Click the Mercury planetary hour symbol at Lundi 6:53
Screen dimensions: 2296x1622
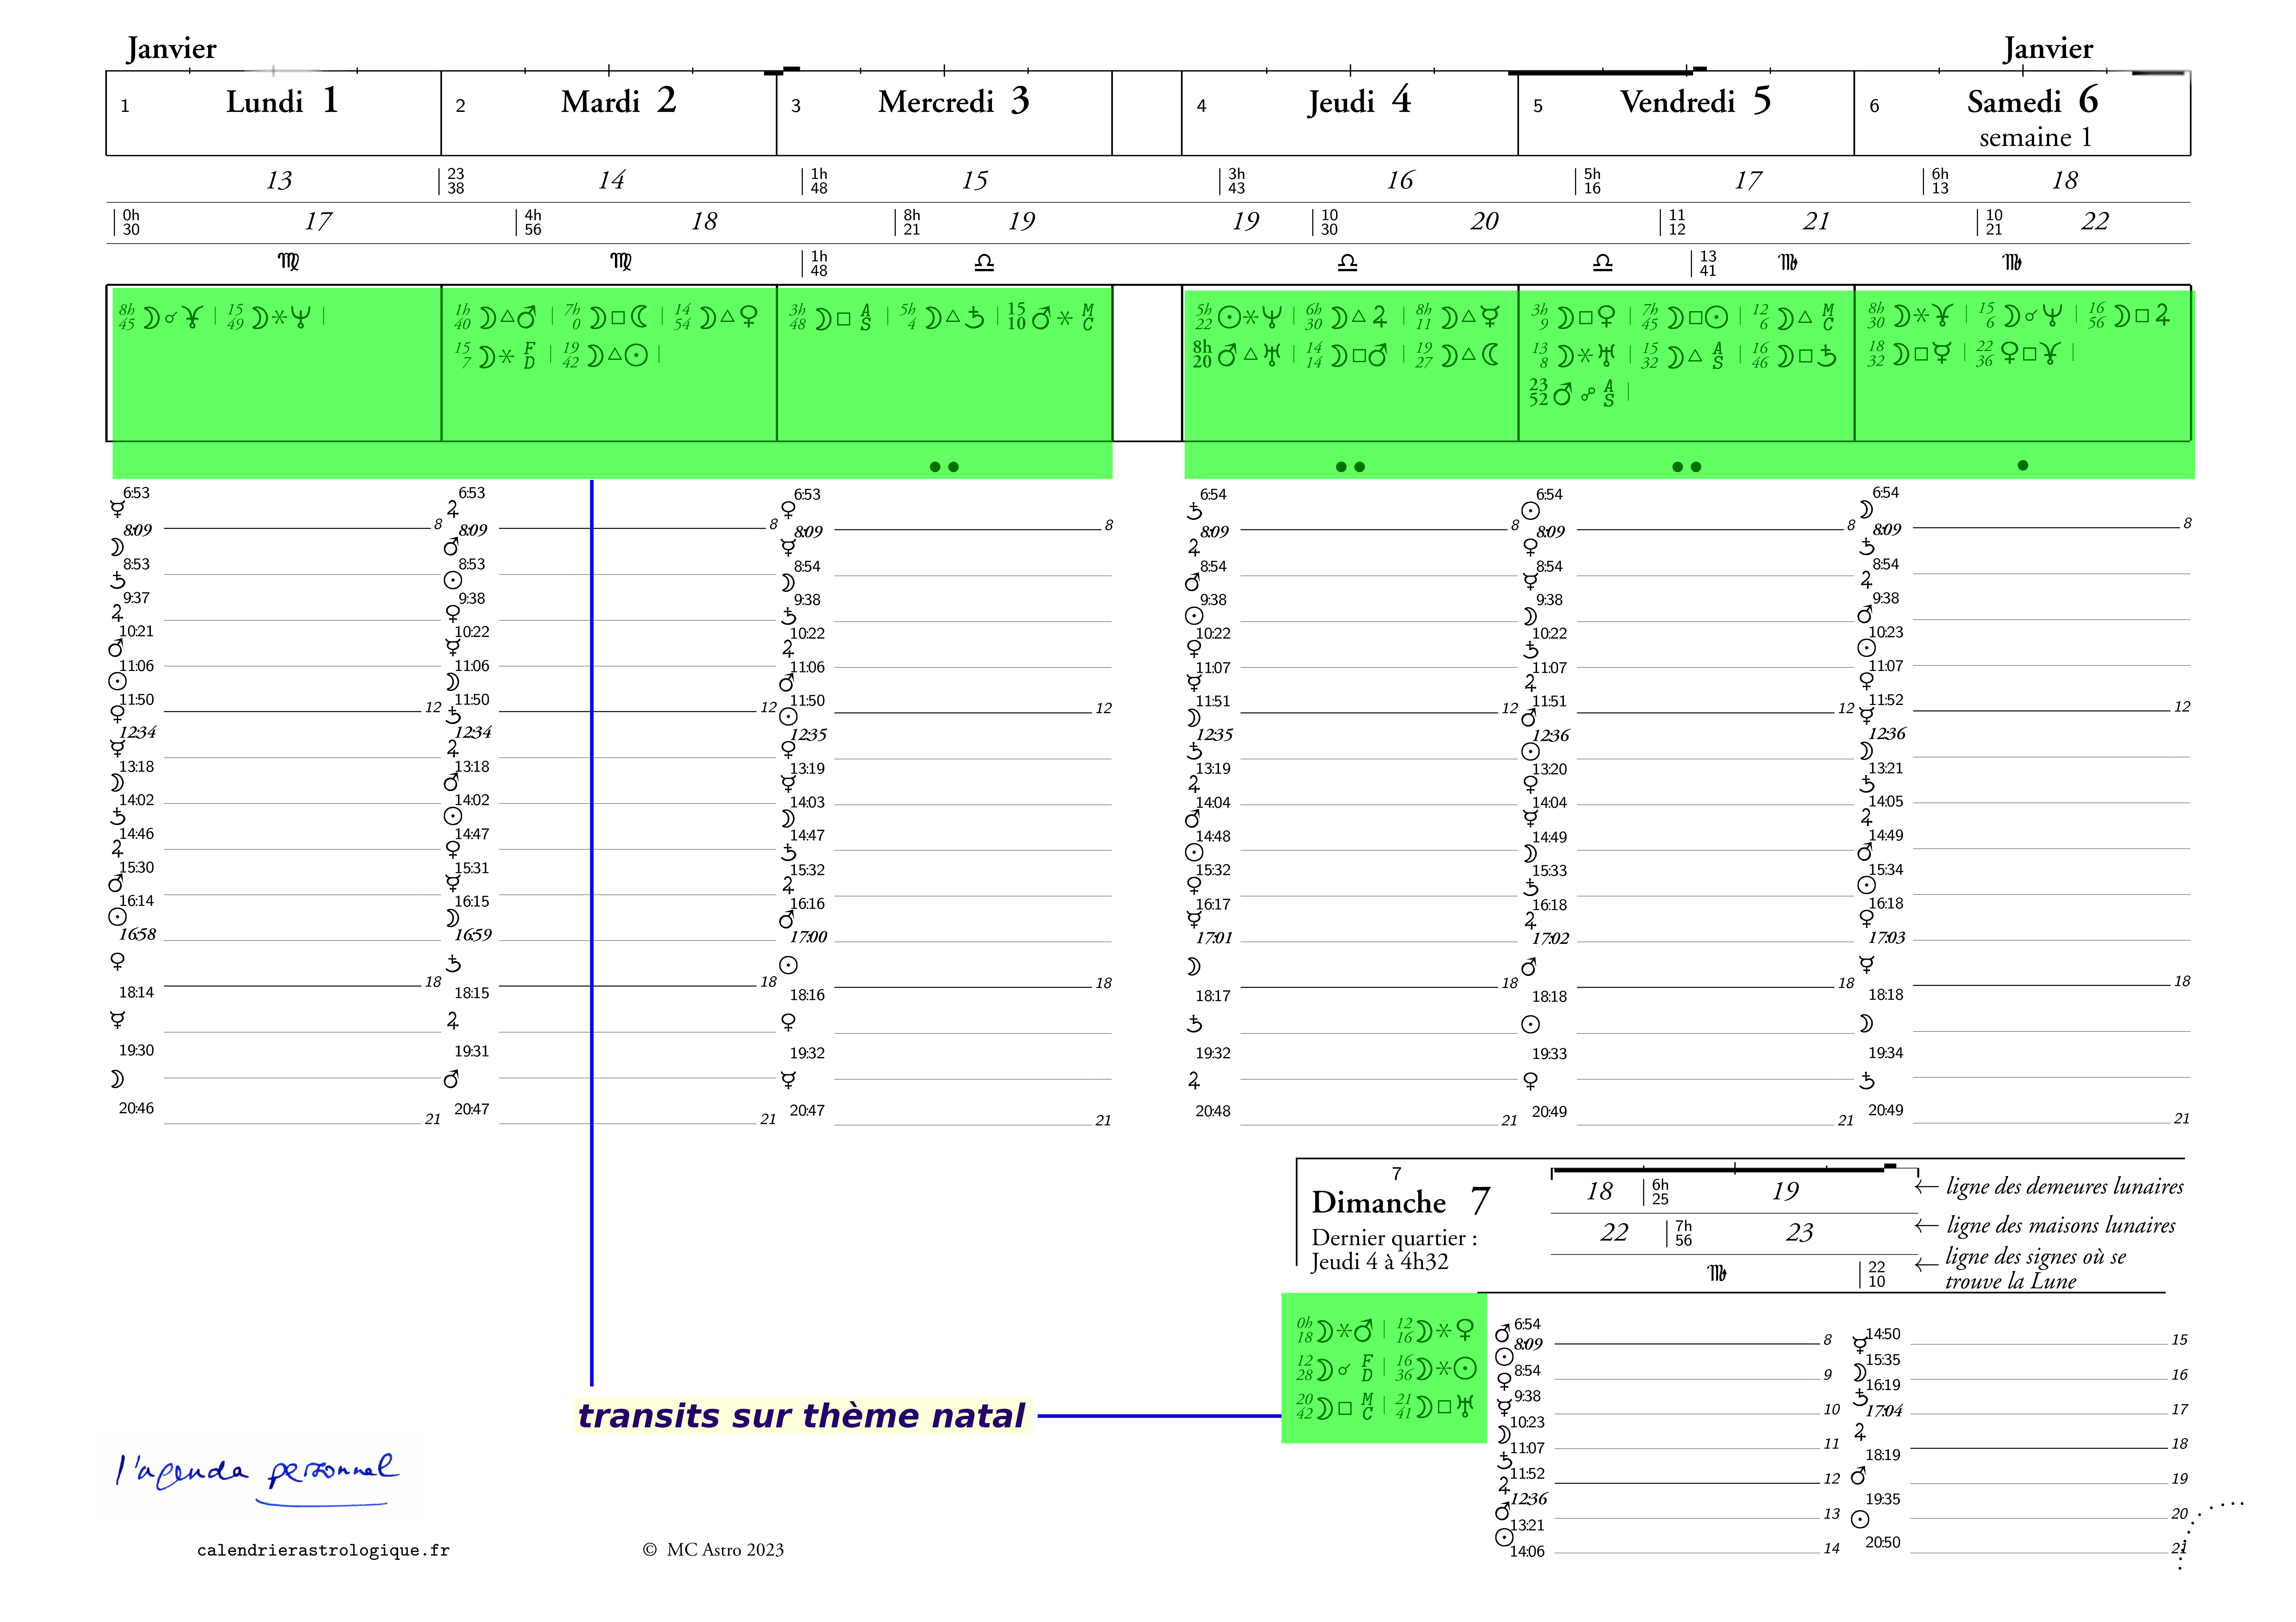click(x=118, y=509)
